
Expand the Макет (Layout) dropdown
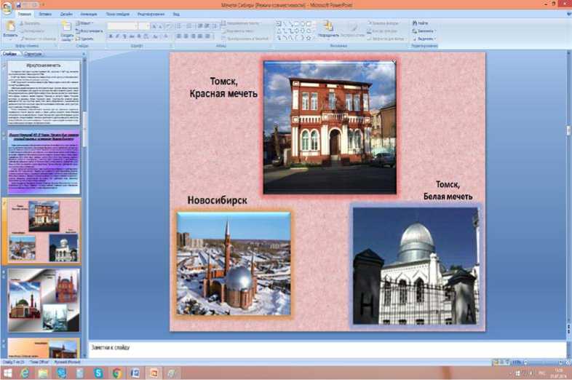point(87,23)
